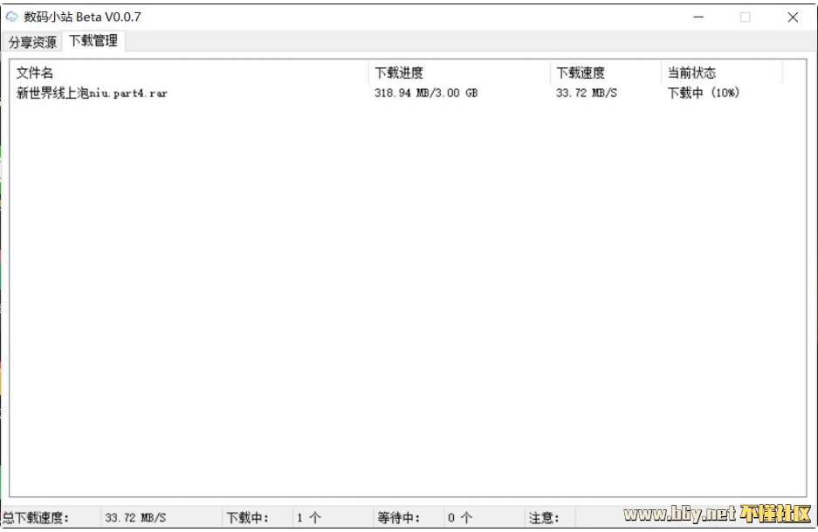Viewport: 818px width, 532px height.
Task: Select the 下载管理 tab
Action: 93,41
